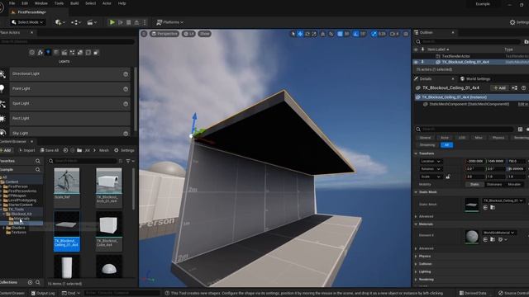Open the Actor menu

[x=107, y=3]
